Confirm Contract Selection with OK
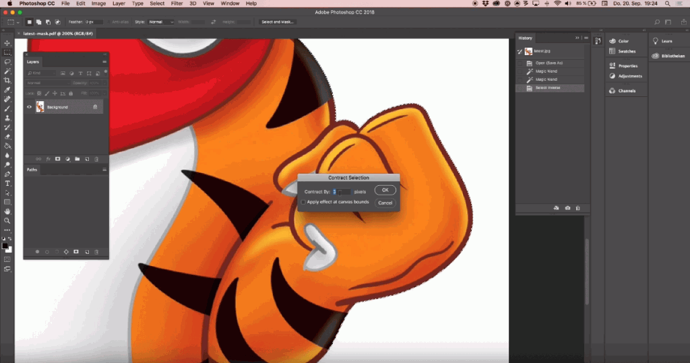690x363 pixels. [x=385, y=190]
